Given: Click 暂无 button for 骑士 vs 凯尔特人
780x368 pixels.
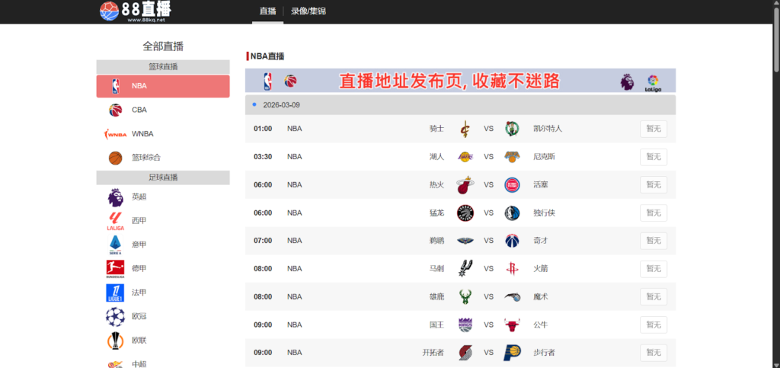Looking at the screenshot, I should 653,129.
